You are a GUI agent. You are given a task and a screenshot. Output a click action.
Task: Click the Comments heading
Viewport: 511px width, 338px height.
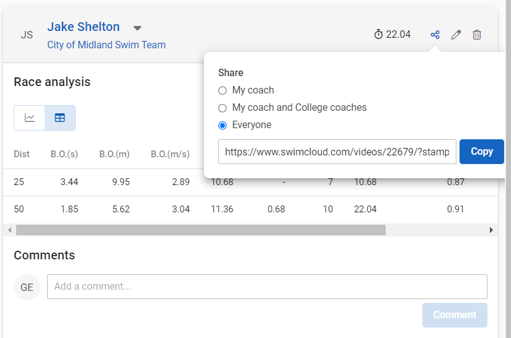(44, 255)
